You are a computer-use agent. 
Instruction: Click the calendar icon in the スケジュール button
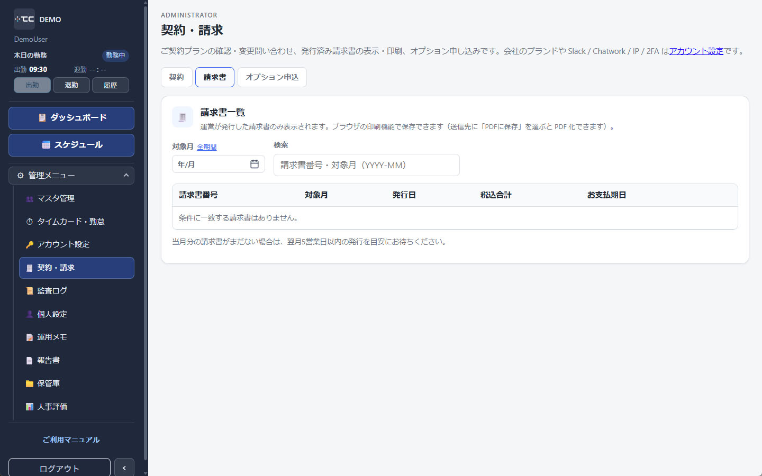click(46, 145)
